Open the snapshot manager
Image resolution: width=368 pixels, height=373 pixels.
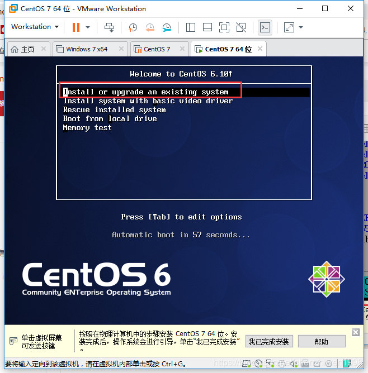point(167,27)
